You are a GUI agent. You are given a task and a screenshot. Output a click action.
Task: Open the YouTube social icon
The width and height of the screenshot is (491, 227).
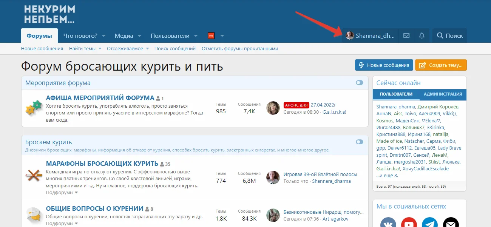tap(409, 223)
